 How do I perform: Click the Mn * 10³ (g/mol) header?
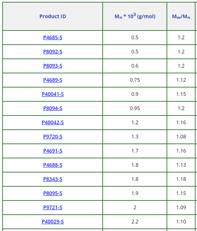(x=135, y=16)
